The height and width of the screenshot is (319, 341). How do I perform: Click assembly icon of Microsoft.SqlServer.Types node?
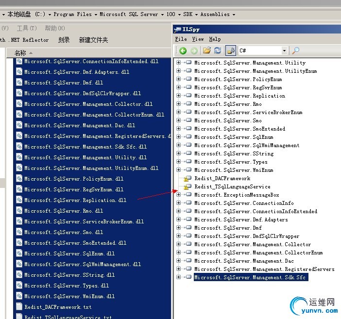click(x=188, y=162)
